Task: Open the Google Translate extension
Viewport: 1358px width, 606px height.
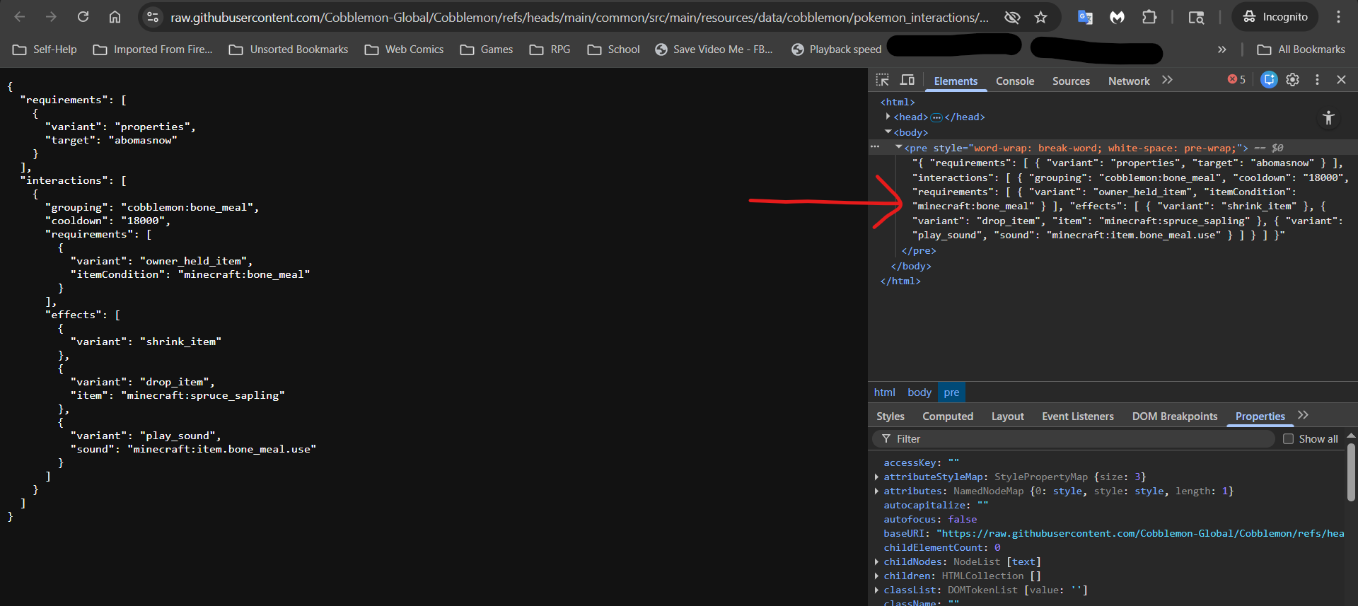Action: pyautogui.click(x=1085, y=17)
